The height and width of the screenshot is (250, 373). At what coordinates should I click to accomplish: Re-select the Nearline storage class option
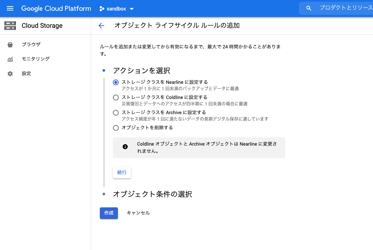(116, 82)
